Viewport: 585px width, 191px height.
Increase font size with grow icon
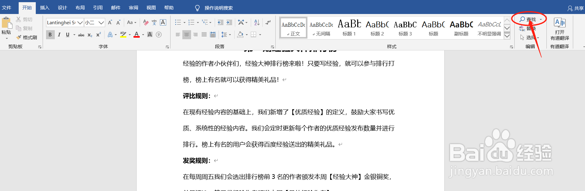coord(110,22)
